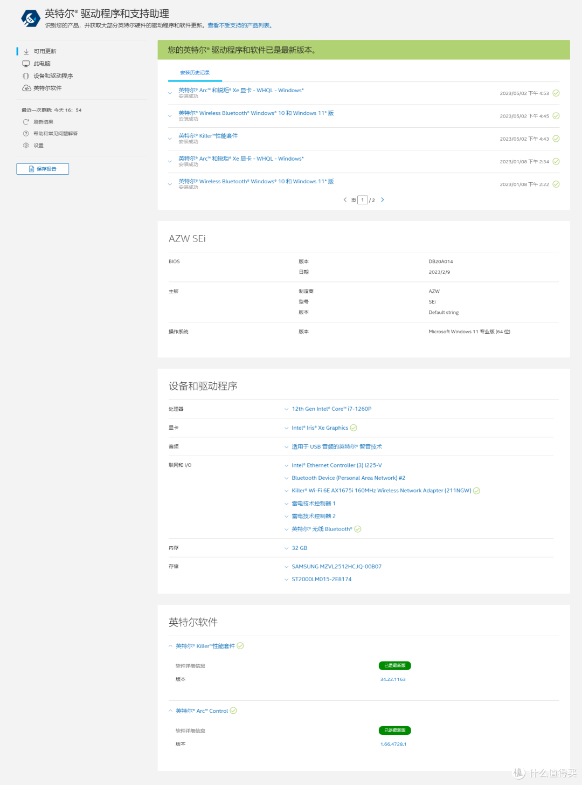
Task: Click 刷新结果 link
Action: pyautogui.click(x=43, y=122)
